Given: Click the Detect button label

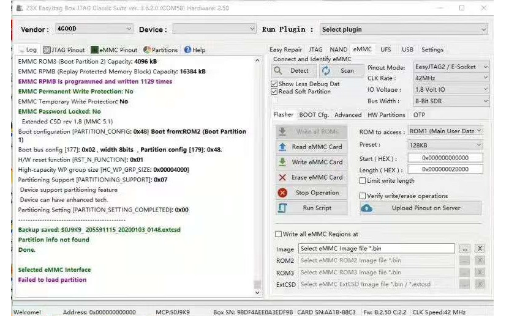Looking at the screenshot, I should click(300, 70).
